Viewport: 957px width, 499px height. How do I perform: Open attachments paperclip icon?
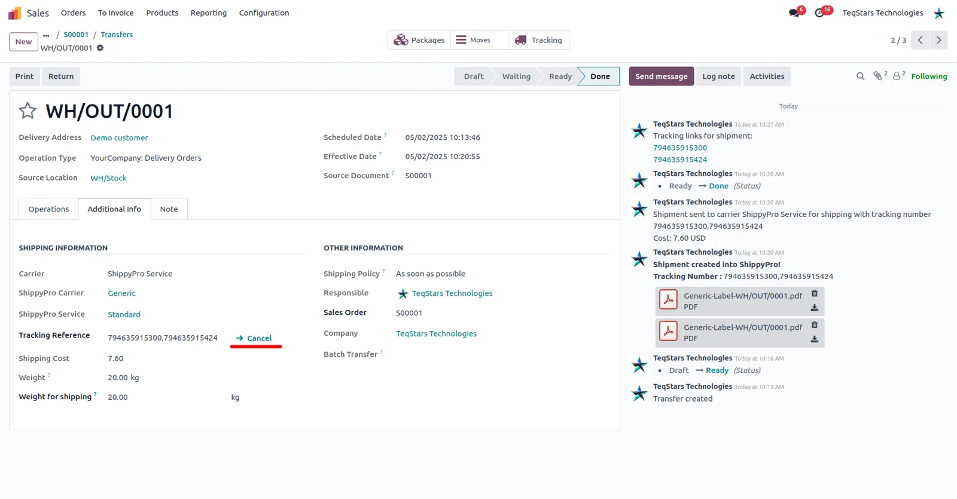pyautogui.click(x=877, y=76)
